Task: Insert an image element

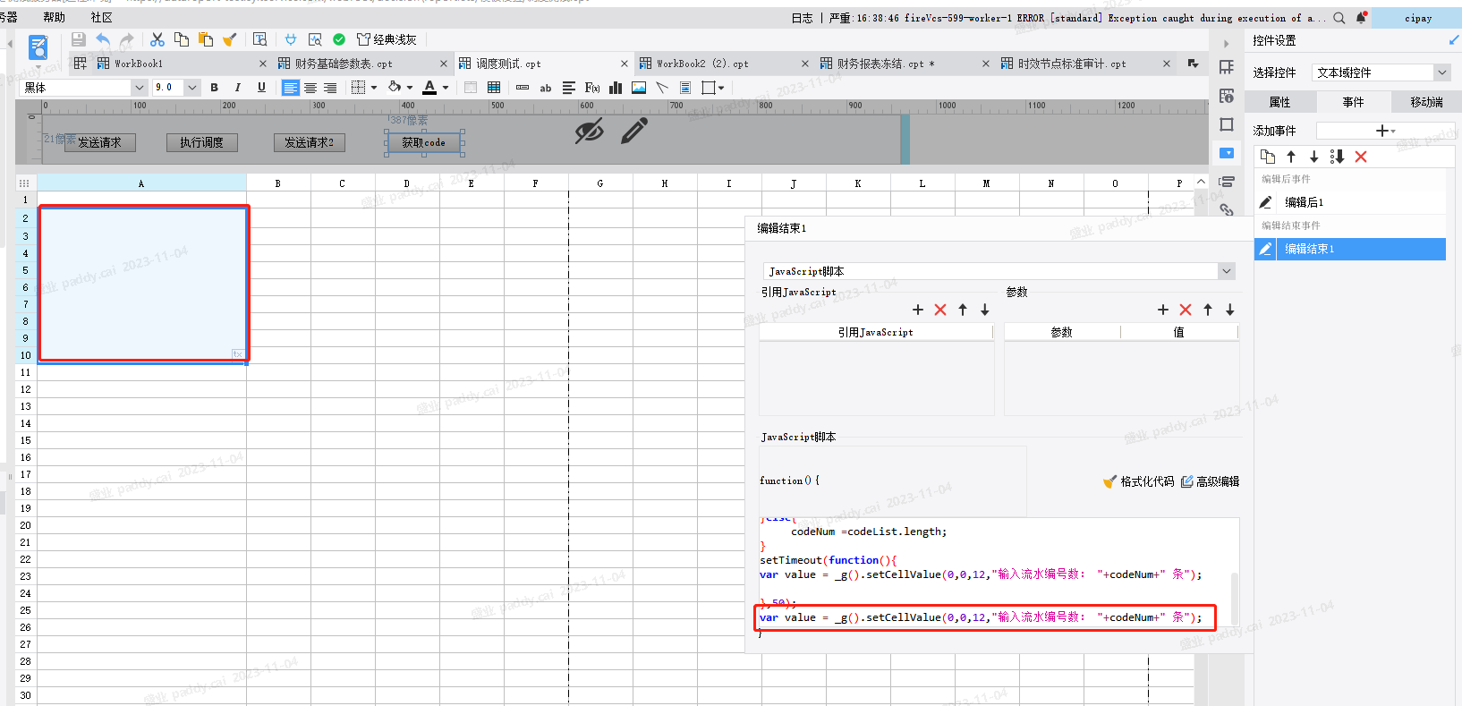Action: tap(639, 88)
